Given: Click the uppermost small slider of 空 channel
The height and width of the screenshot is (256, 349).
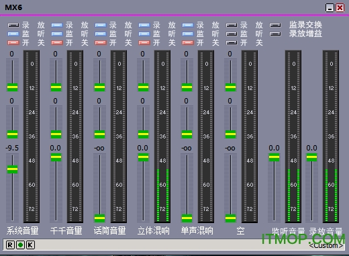Looking at the screenshot, I should click(230, 87).
